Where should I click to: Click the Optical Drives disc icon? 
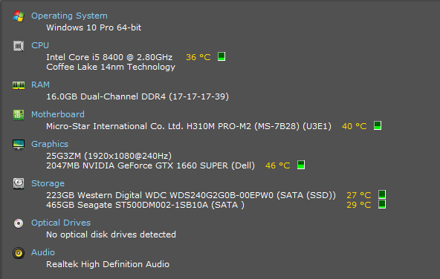click(x=19, y=223)
